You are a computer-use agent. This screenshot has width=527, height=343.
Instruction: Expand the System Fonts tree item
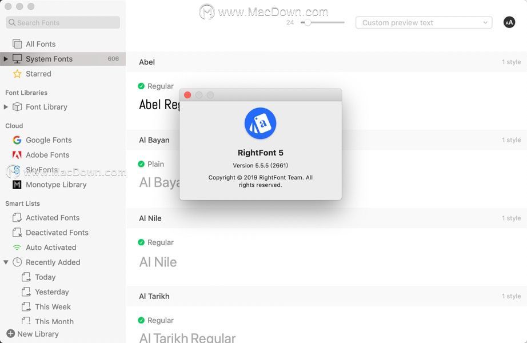pos(6,59)
